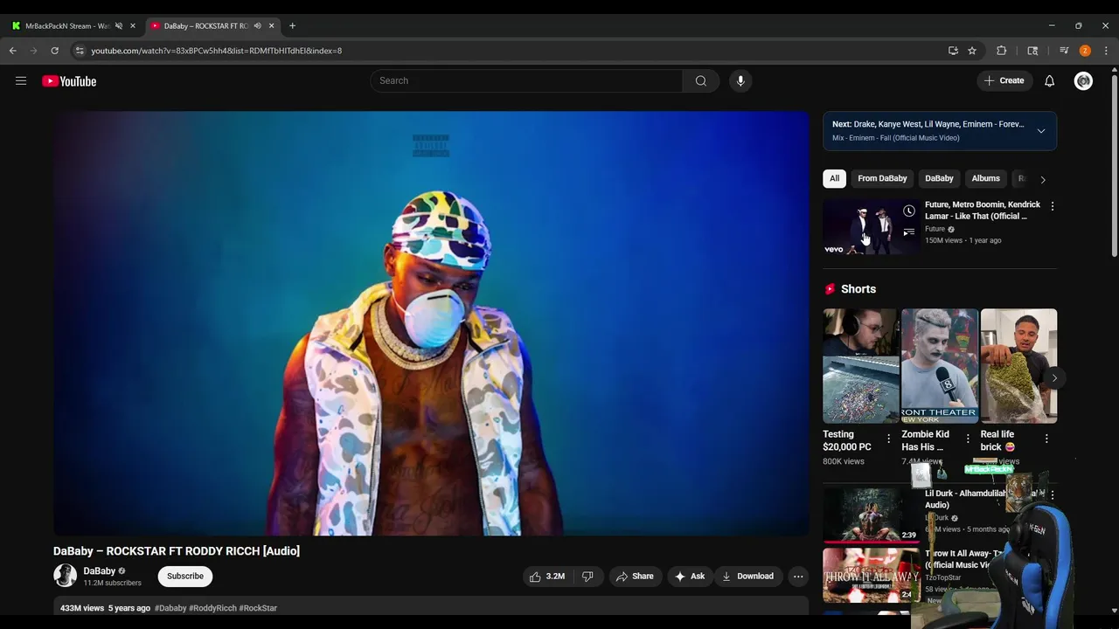Open the Future channel link
The width and height of the screenshot is (1119, 629).
coord(935,229)
